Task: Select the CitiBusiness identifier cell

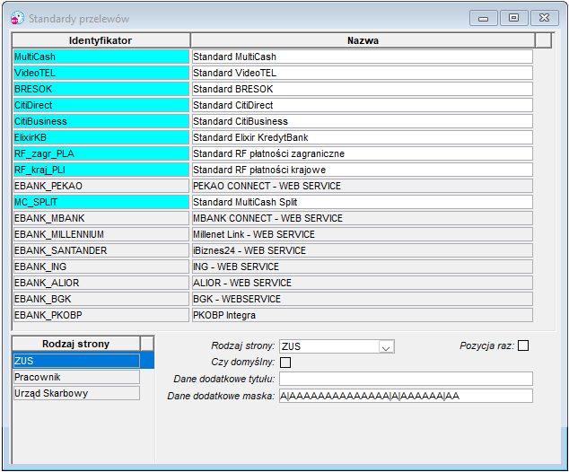Action: (x=101, y=121)
